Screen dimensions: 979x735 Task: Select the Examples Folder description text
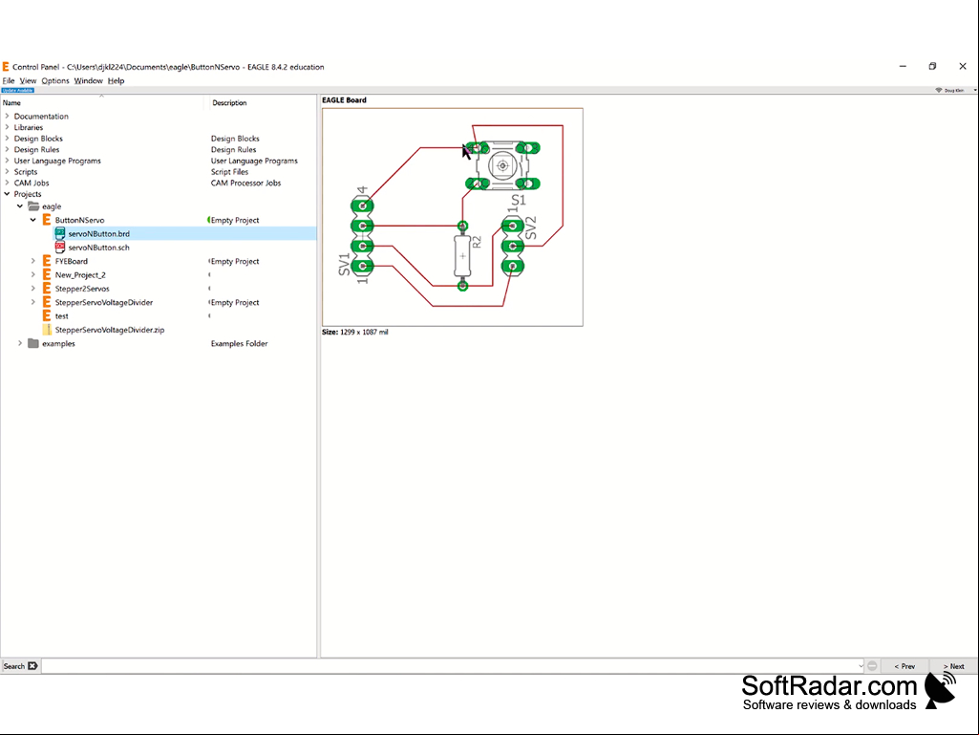pyautogui.click(x=239, y=344)
